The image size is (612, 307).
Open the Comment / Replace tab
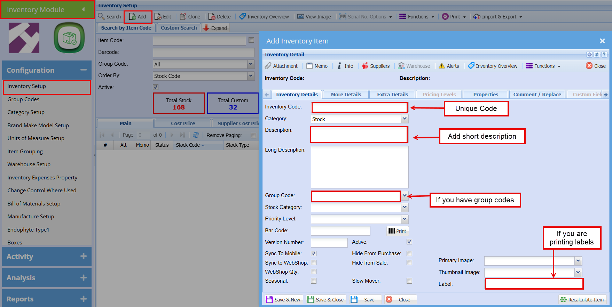pyautogui.click(x=537, y=95)
